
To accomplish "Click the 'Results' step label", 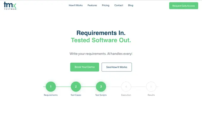I will click(x=151, y=95).
